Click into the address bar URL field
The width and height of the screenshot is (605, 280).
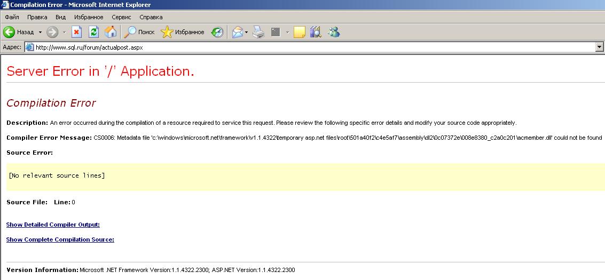tap(310, 47)
